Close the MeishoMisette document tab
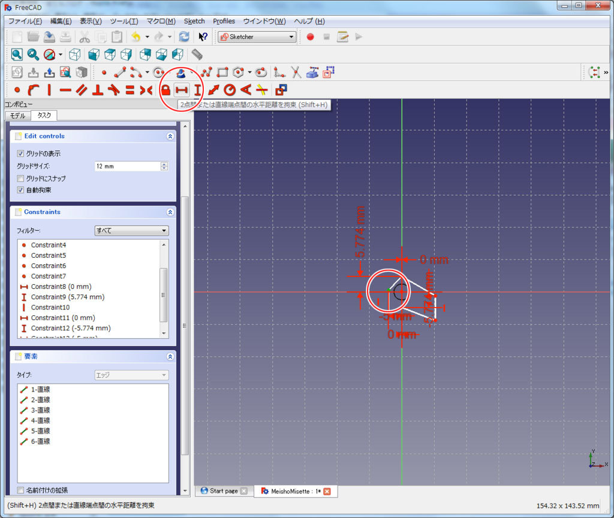 tap(327, 492)
